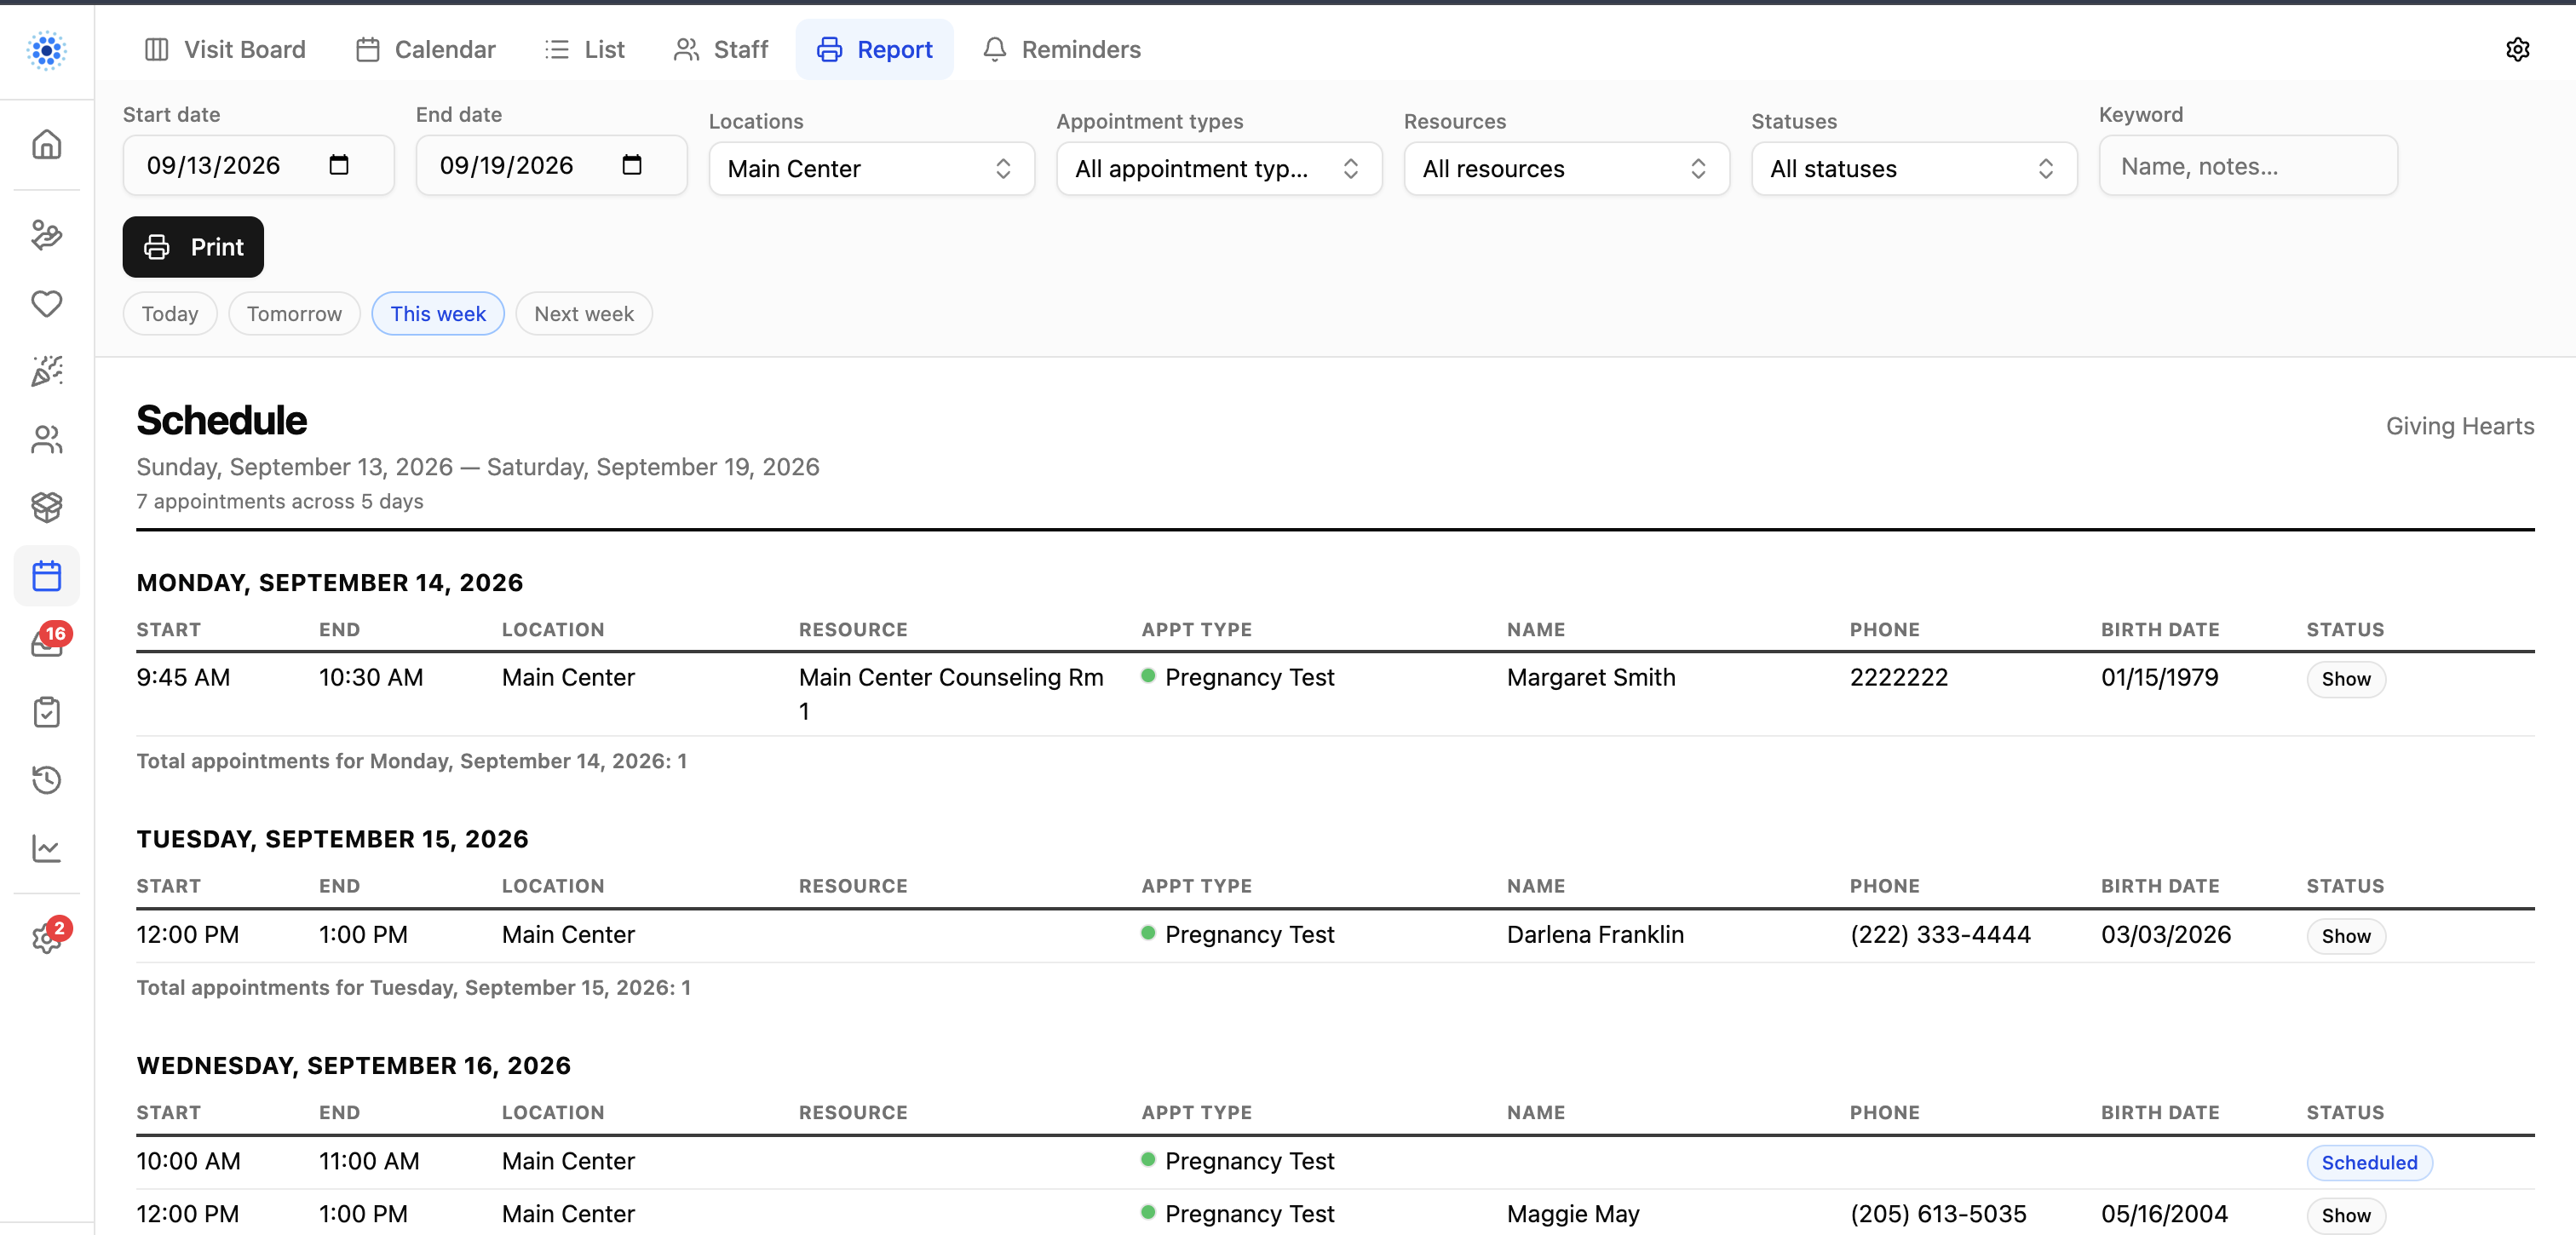
Task: Click phone number 2222222
Action: (x=1898, y=677)
